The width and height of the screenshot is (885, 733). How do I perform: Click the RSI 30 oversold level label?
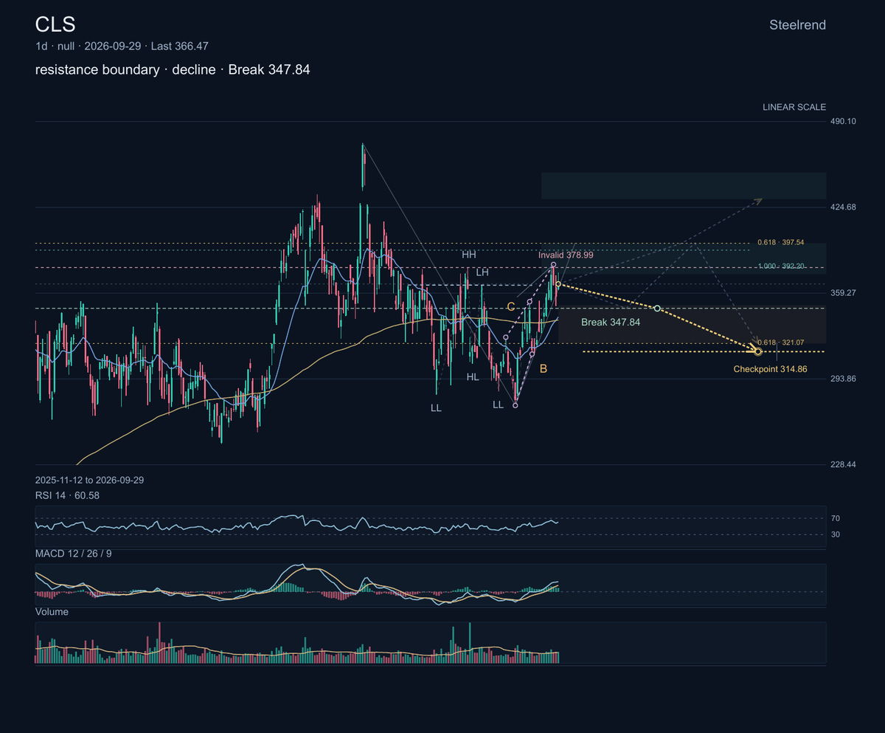pos(836,534)
